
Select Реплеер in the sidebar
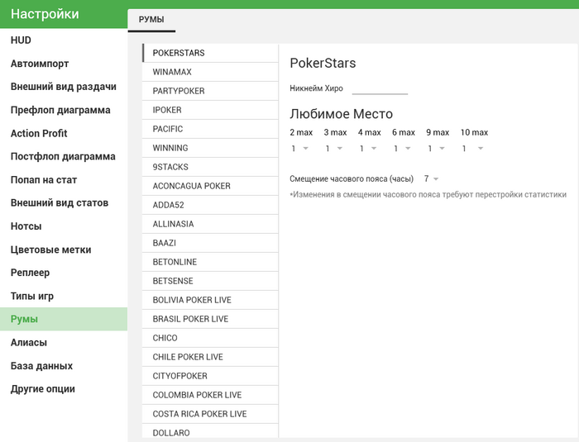coord(64,273)
